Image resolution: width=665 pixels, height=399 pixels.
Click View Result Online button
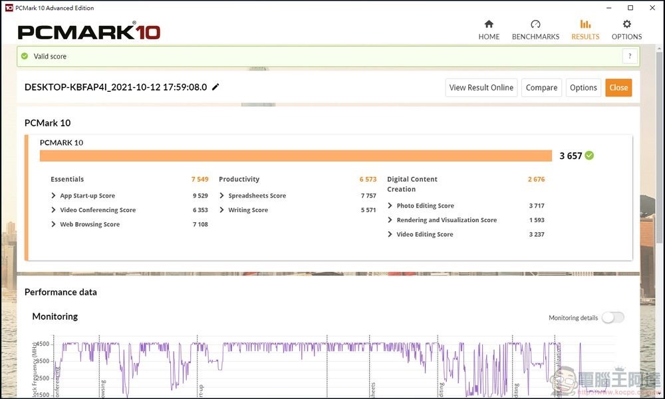click(x=481, y=87)
